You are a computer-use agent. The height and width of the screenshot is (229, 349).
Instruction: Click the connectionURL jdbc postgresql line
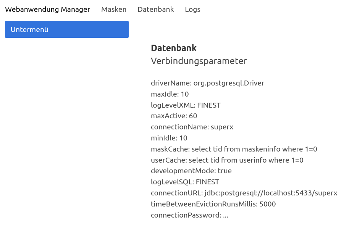(x=244, y=193)
